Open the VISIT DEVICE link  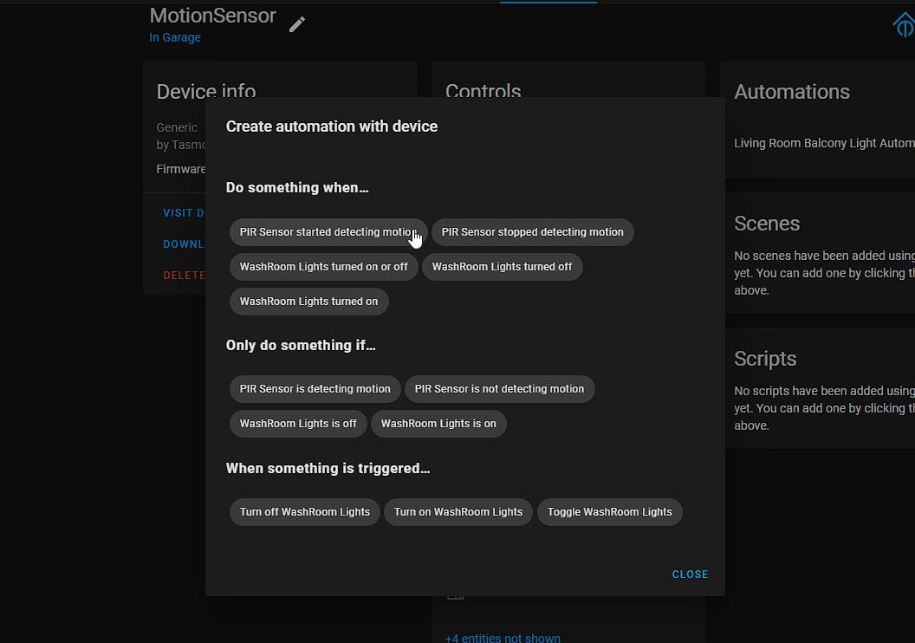click(185, 212)
